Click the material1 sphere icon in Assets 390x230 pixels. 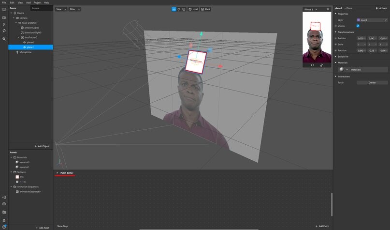coord(17,167)
